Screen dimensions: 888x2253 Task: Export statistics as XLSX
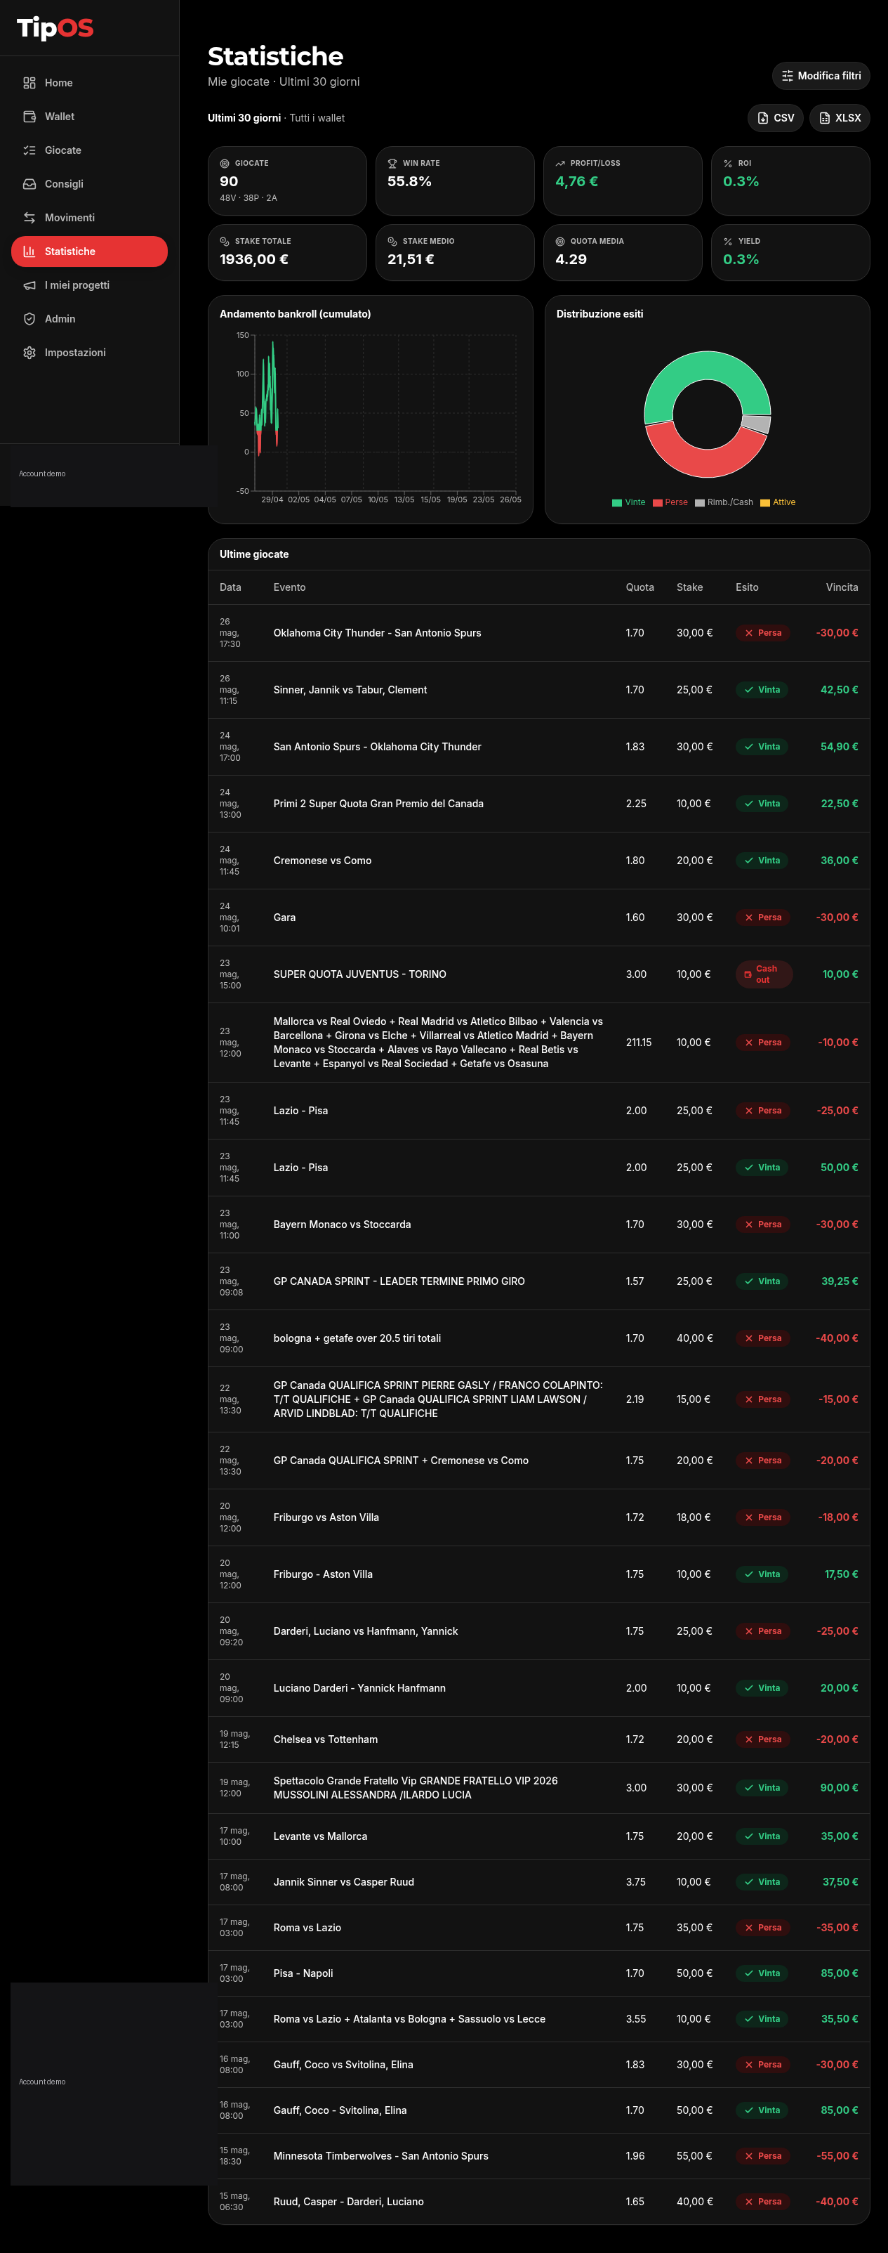840,118
